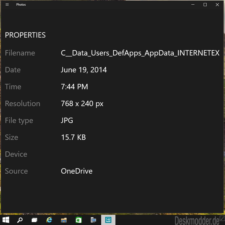Image resolution: width=225 pixels, height=225 pixels.
Task: Select the C__Data_Users_DefApps filename value
Action: pos(140,53)
